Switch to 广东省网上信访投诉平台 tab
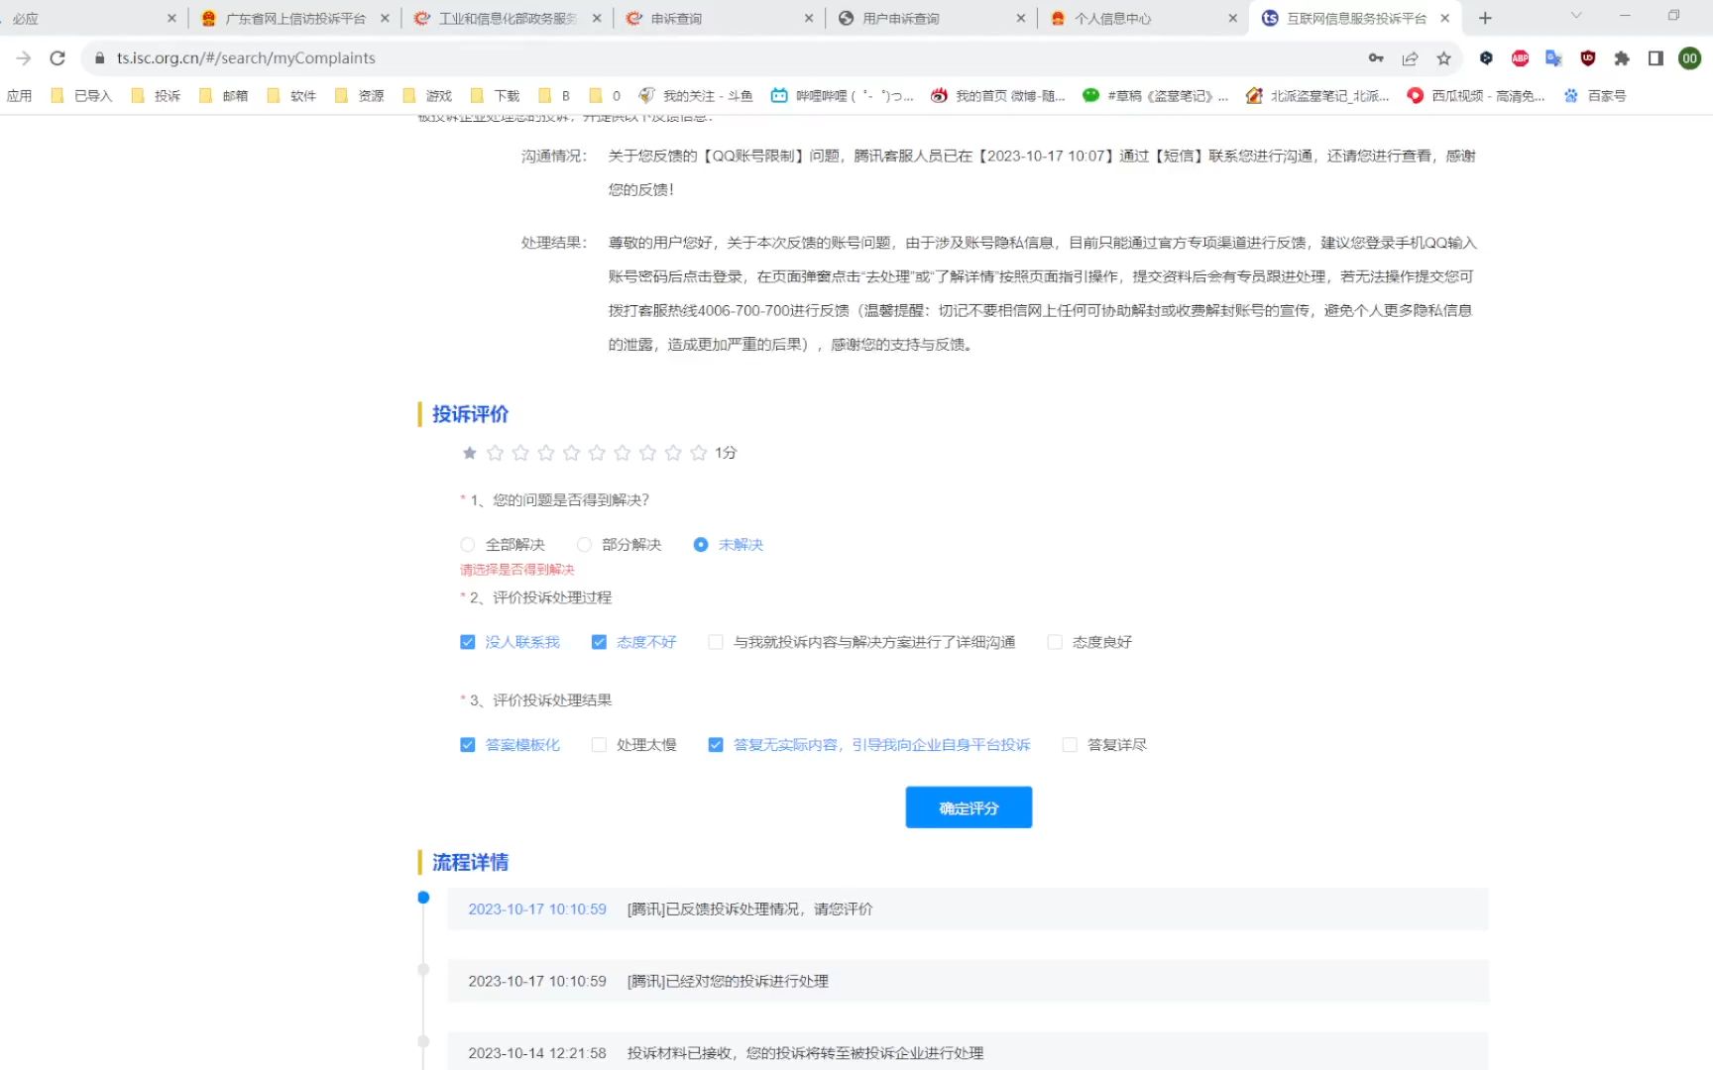 click(x=294, y=18)
